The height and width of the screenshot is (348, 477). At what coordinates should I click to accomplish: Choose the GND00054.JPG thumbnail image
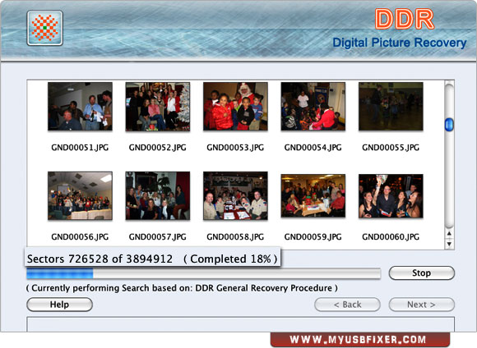tap(313, 106)
